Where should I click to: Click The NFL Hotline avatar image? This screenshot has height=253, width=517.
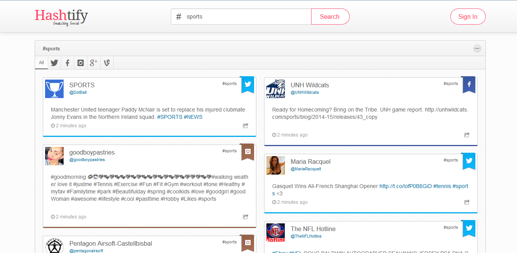[276, 233]
